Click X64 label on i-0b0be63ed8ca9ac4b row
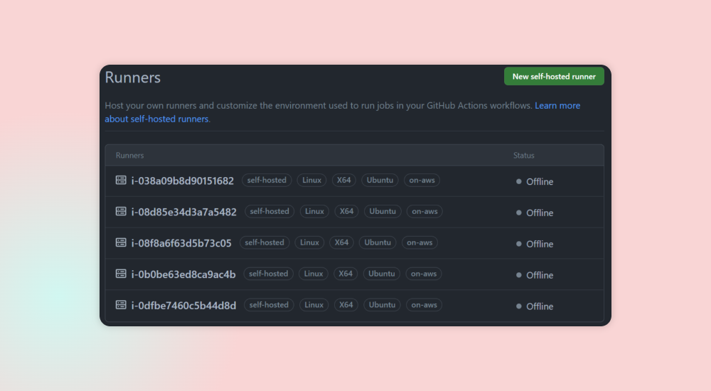This screenshot has height=391, width=711. [346, 274]
